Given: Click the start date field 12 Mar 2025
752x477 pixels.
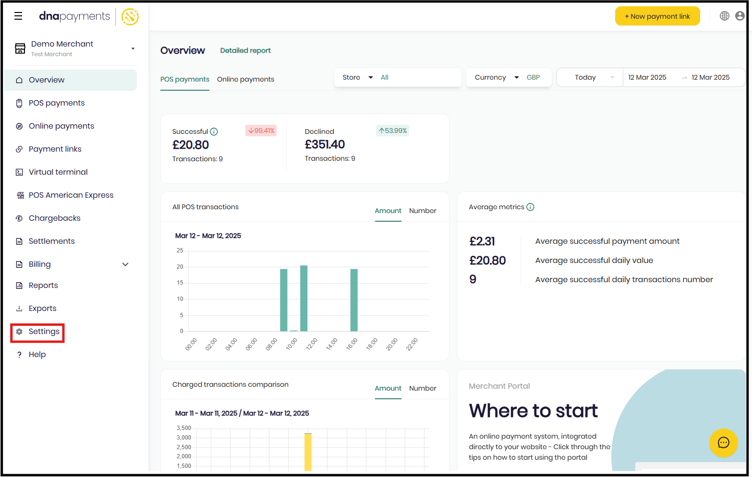Looking at the screenshot, I should click(x=647, y=77).
